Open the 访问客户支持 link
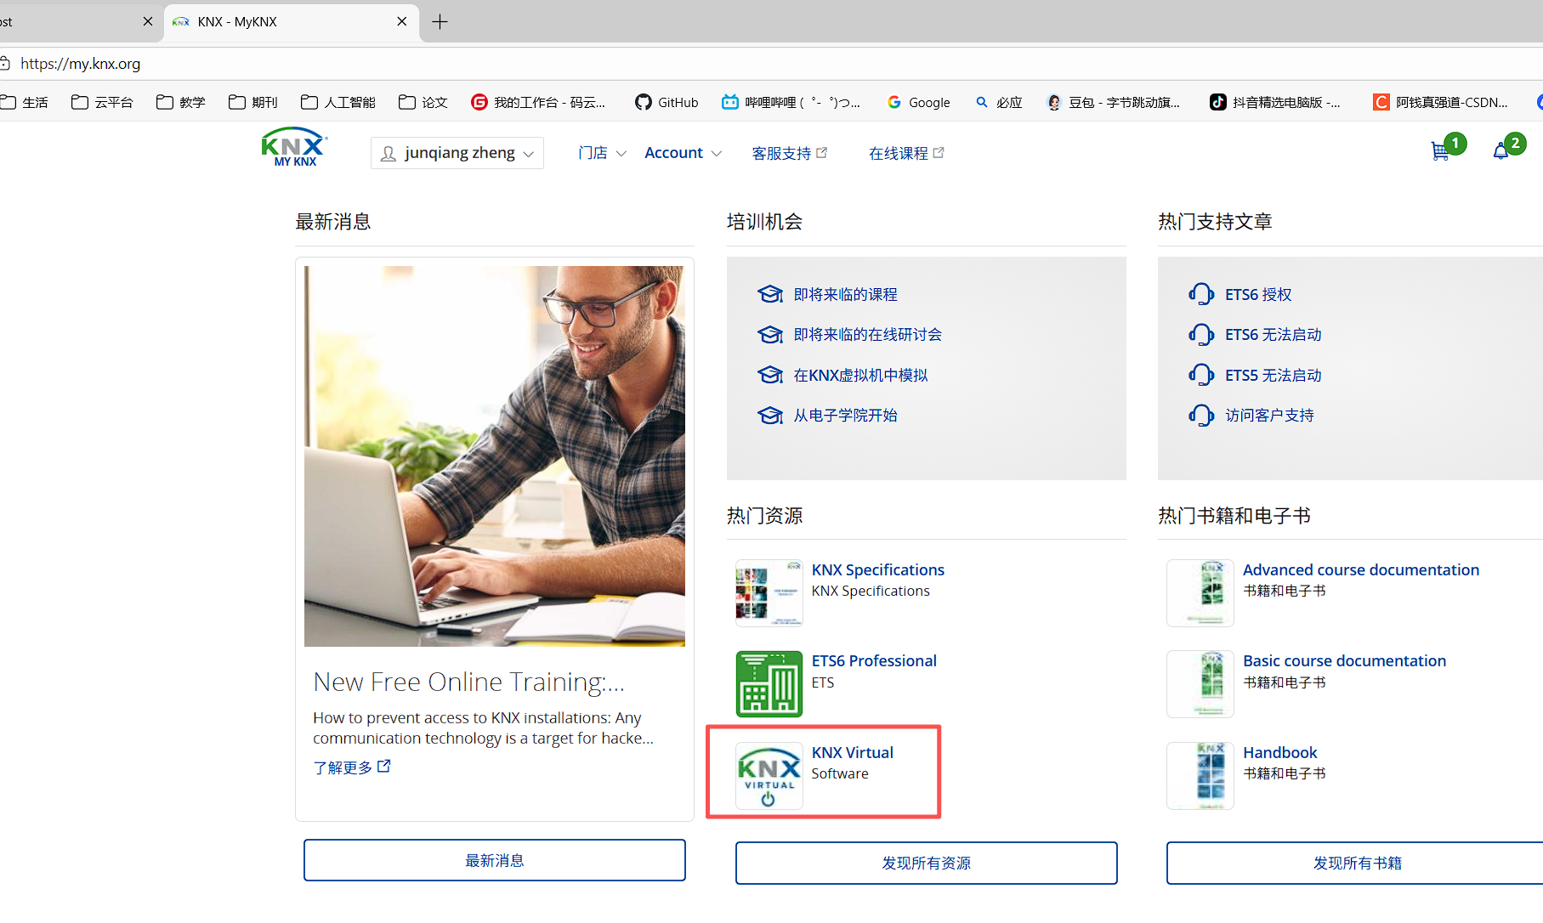 tap(1269, 416)
